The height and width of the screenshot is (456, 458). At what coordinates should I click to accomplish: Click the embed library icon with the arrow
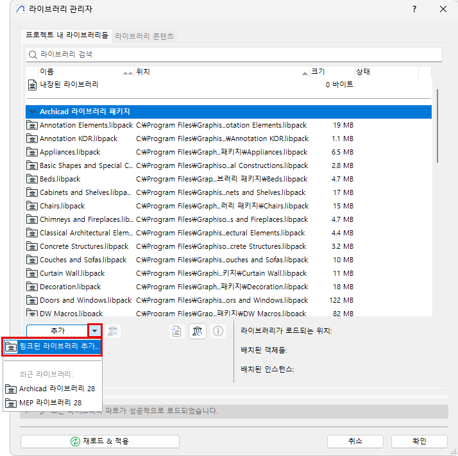(176, 332)
